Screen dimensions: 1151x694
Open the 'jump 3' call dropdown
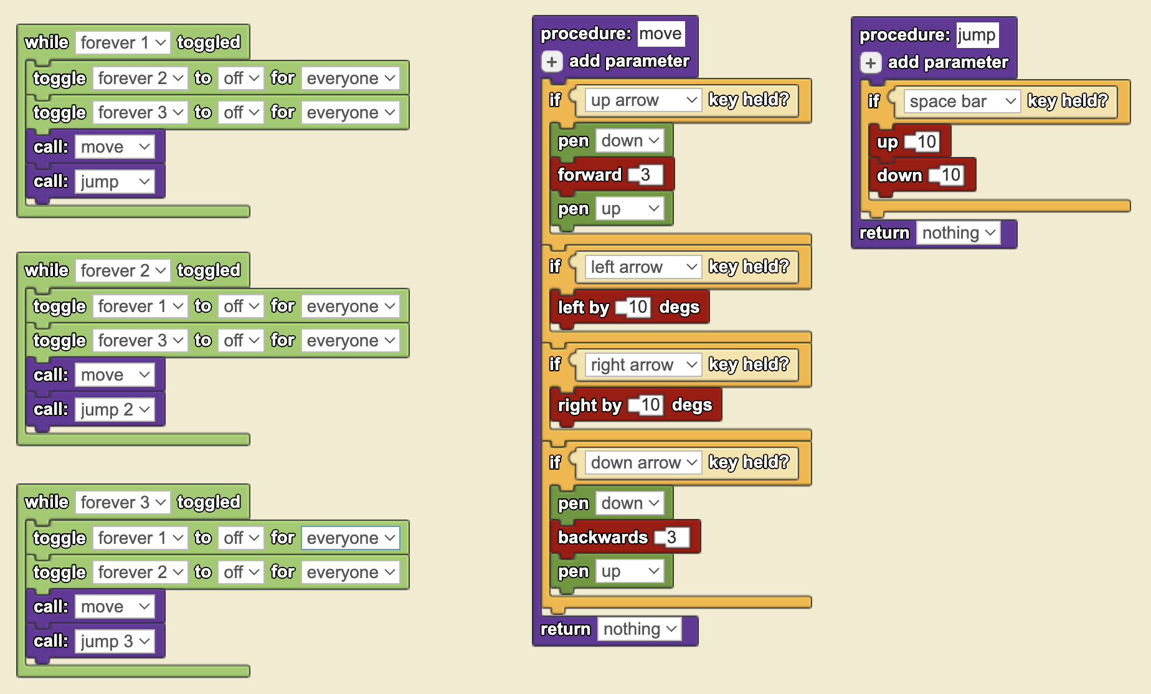(x=115, y=642)
